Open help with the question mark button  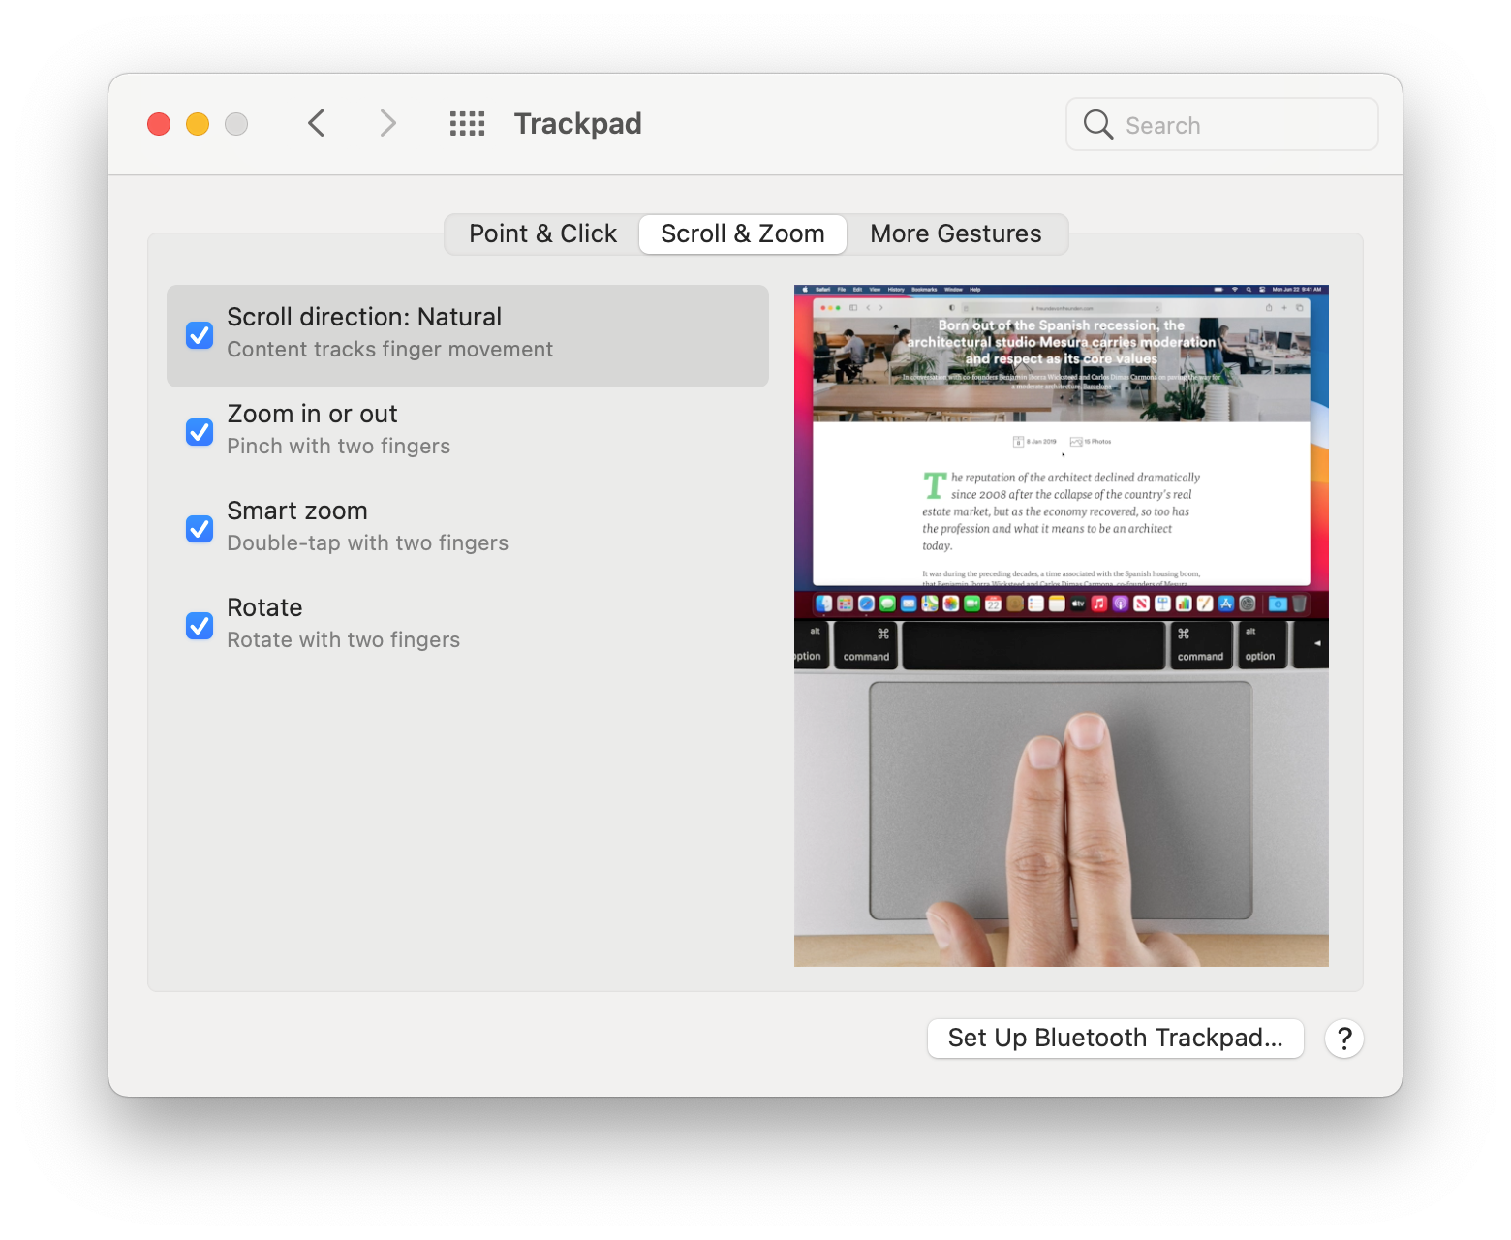click(x=1344, y=1038)
